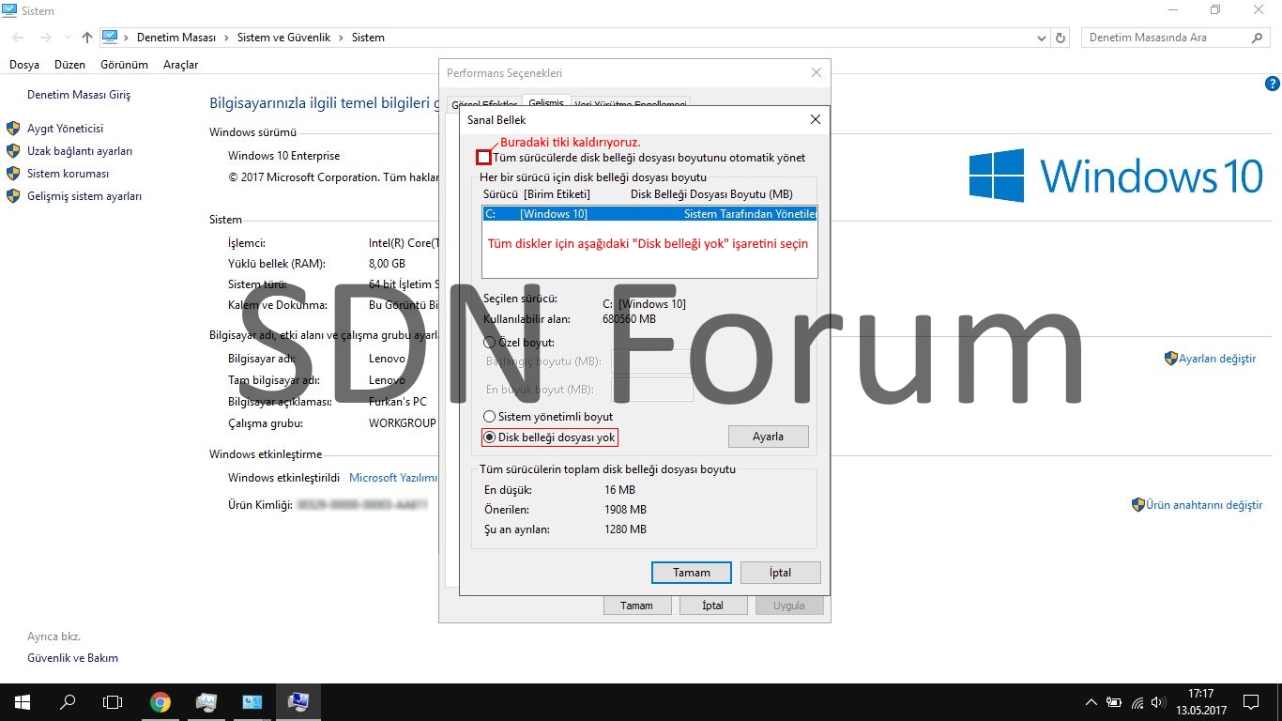Close the Sanal Bellek dialog
1282x721 pixels.
point(815,119)
